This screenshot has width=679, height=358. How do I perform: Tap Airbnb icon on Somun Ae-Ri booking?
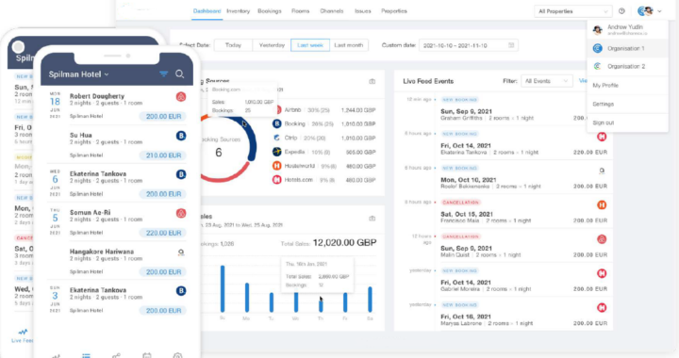pyautogui.click(x=181, y=213)
